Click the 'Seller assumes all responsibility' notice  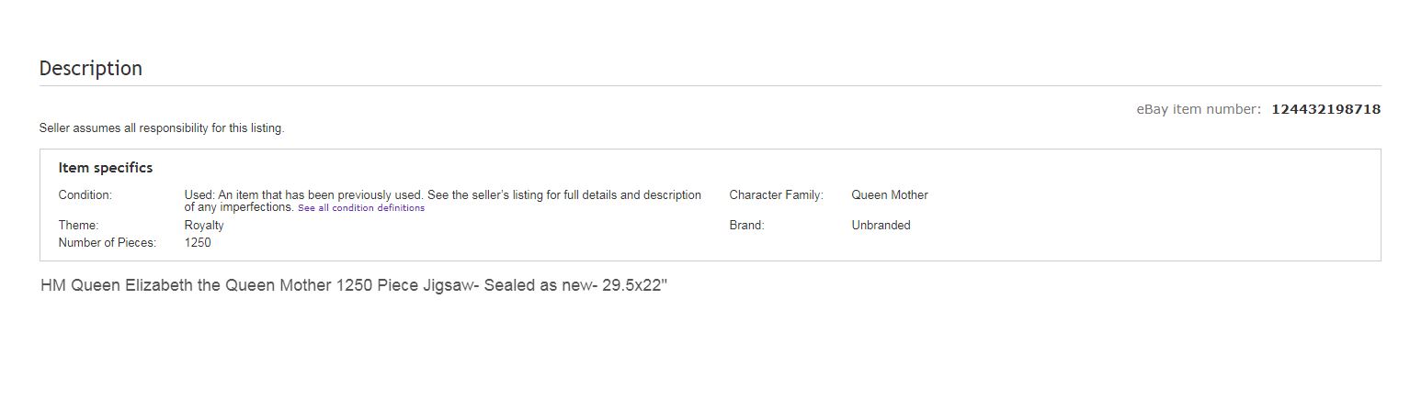(162, 128)
